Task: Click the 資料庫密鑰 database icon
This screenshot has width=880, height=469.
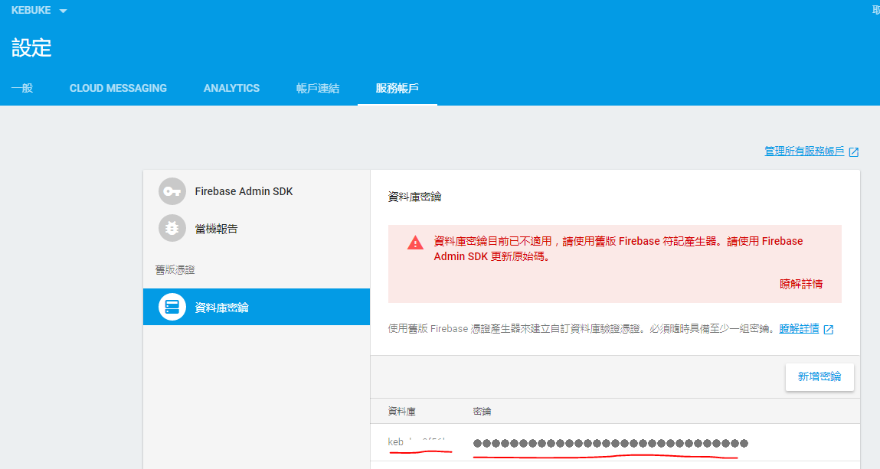Action: 172,307
